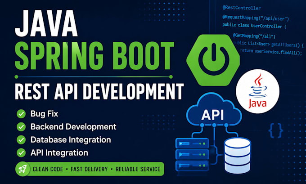Click the @GetMapping("/all") code line
This screenshot has height=184, width=306.
click(x=254, y=36)
